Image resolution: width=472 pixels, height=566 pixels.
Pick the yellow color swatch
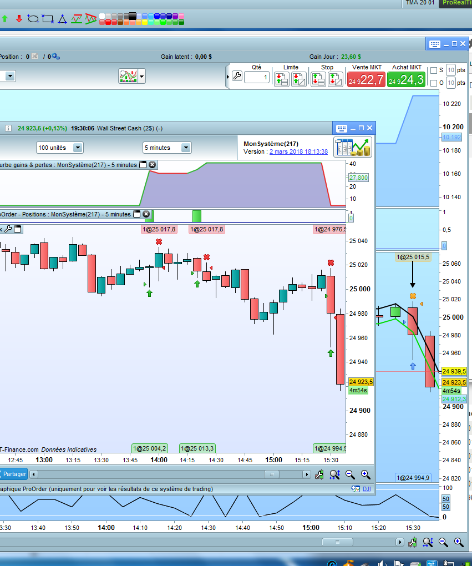click(x=145, y=22)
